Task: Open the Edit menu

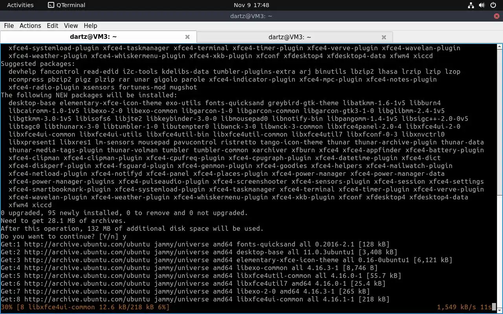Action: (x=52, y=26)
